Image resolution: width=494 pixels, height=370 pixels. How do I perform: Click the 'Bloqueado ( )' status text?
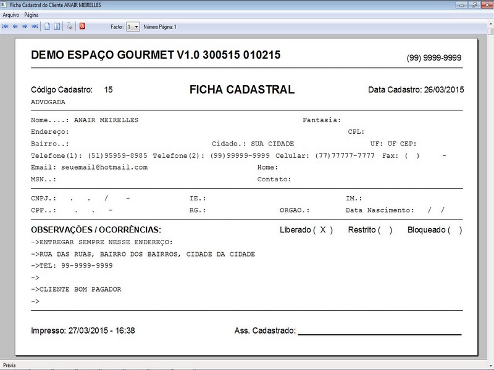[x=435, y=230]
